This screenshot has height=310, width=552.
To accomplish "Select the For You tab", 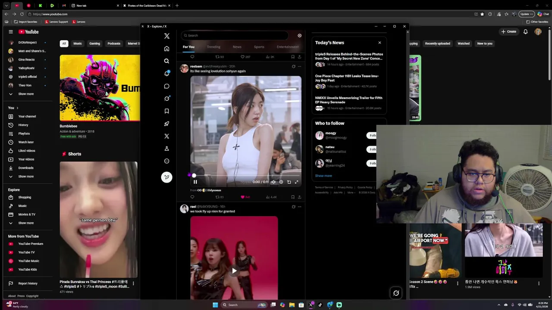I will click(188, 47).
